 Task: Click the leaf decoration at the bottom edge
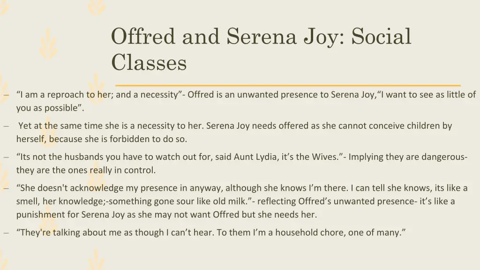click(x=96, y=260)
